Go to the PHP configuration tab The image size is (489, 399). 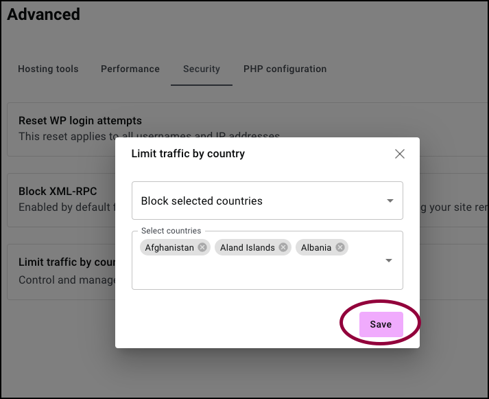(x=285, y=69)
